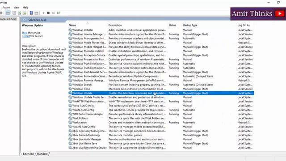Click the gear icon of Windows Search
286x161 pixels.
pos(70,85)
